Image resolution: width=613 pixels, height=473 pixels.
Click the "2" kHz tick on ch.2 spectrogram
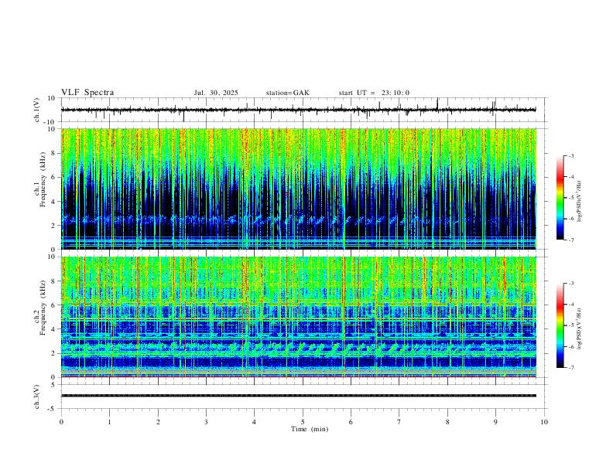[x=54, y=353]
